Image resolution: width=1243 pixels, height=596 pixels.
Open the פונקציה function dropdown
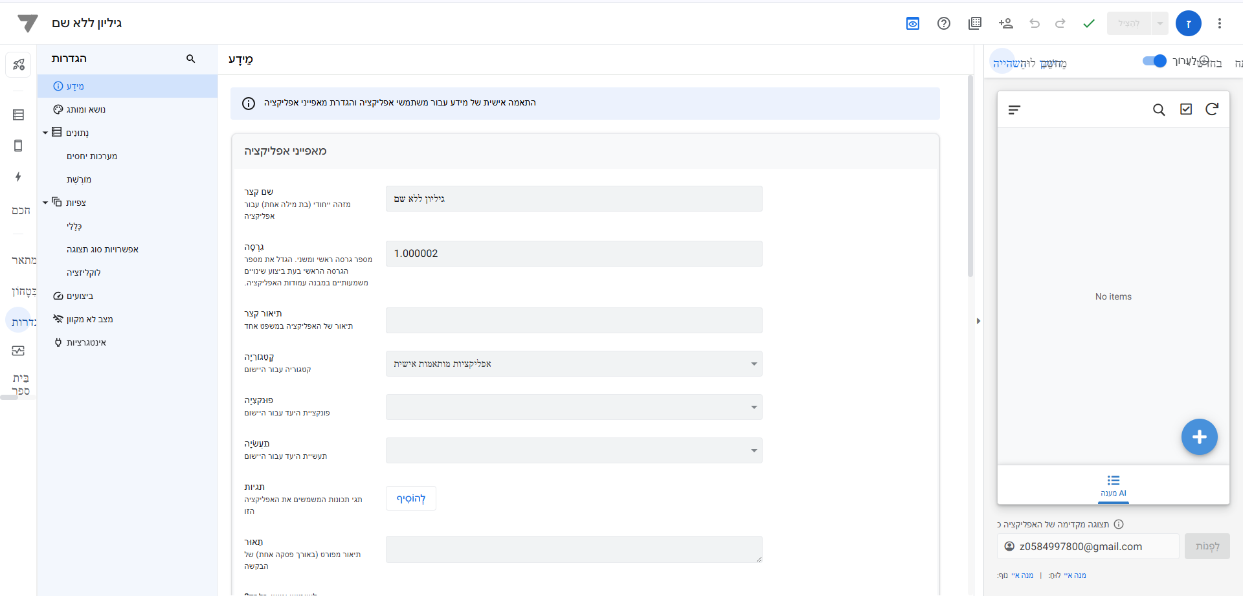point(574,407)
